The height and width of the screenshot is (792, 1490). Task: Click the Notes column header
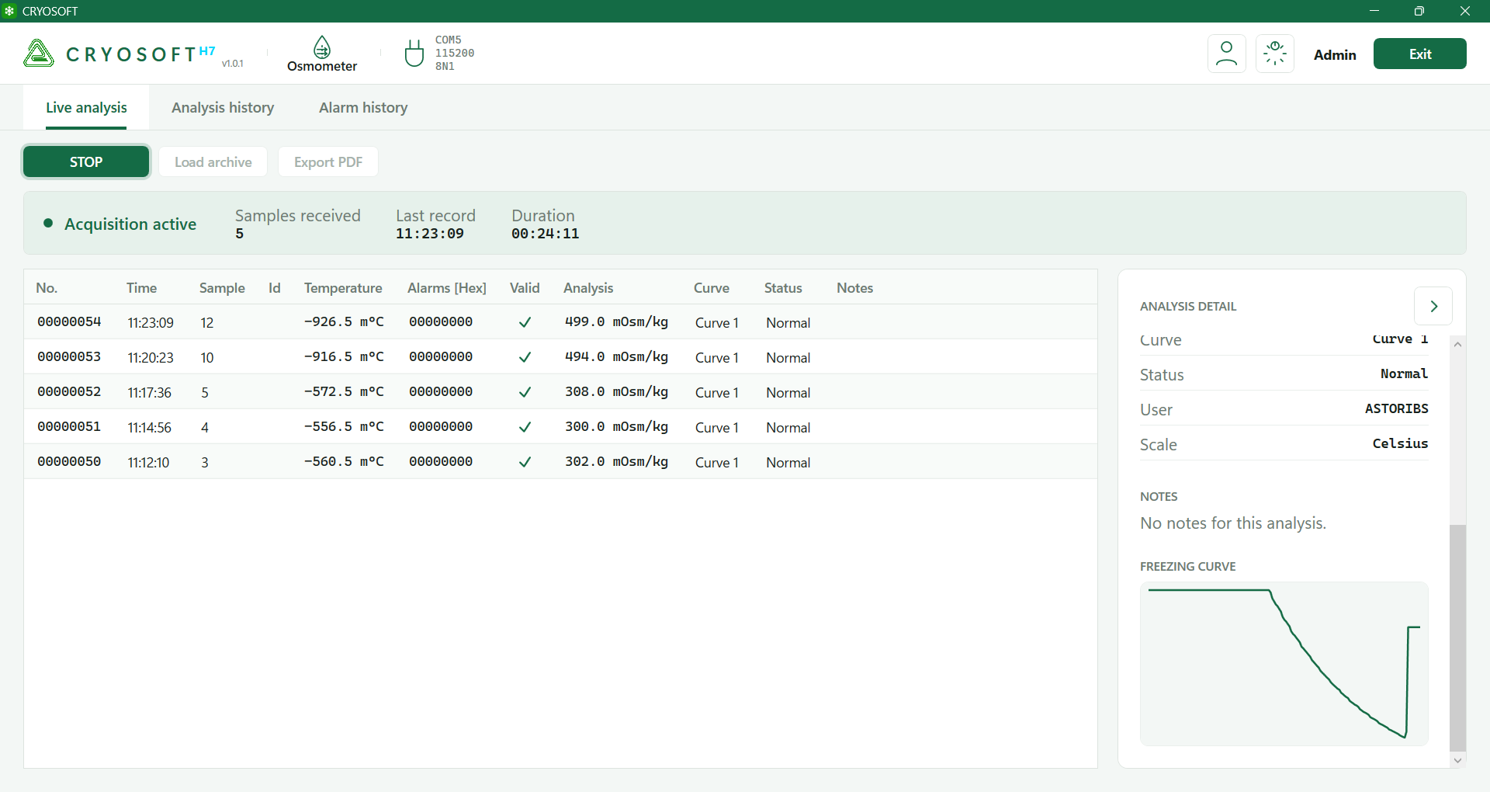[x=854, y=288]
